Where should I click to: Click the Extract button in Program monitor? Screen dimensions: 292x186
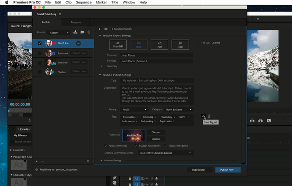[260, 121]
